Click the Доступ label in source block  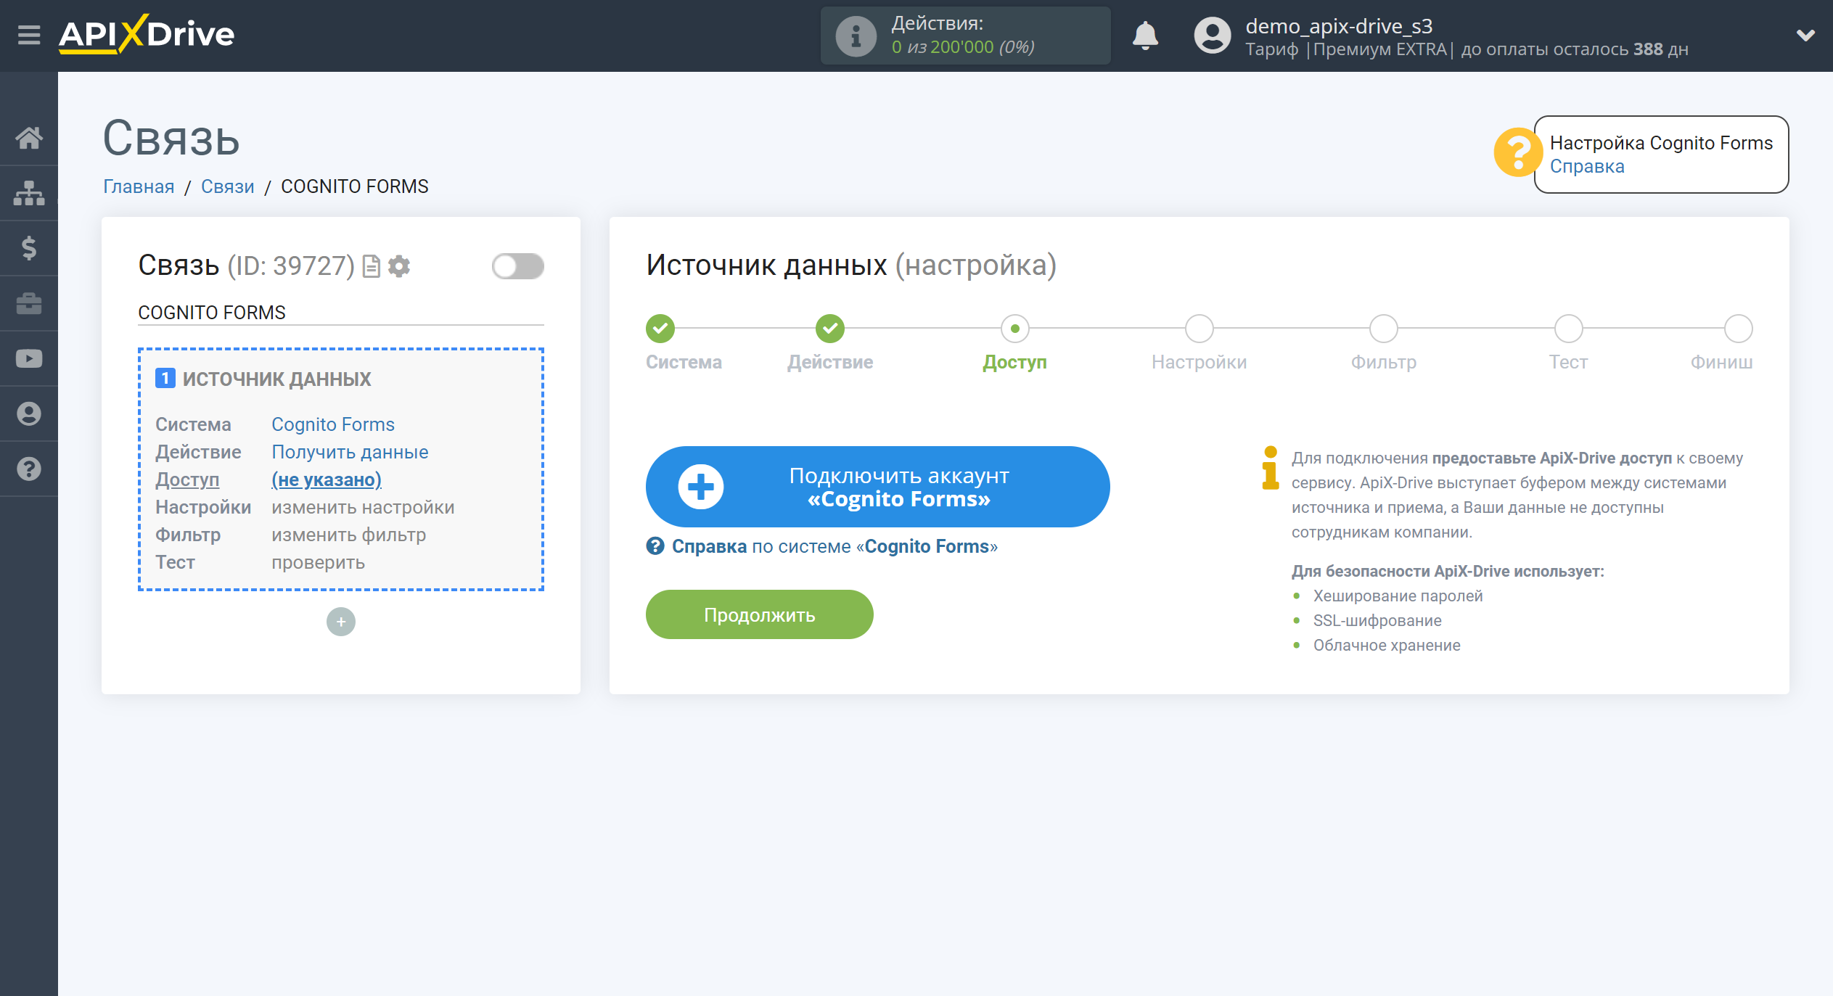click(x=187, y=480)
